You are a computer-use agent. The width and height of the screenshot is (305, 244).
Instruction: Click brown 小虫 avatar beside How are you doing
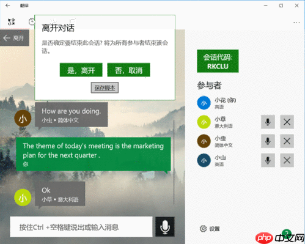[x=23, y=119]
